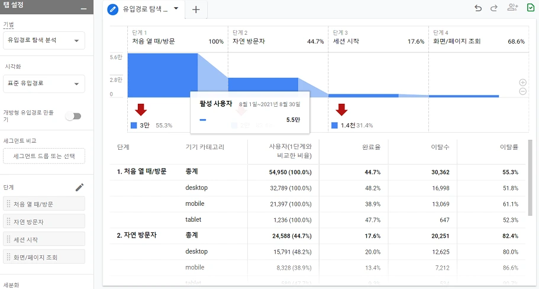Click the 3만 drop-off legend swatch
The height and width of the screenshot is (289, 539).
coord(134,126)
